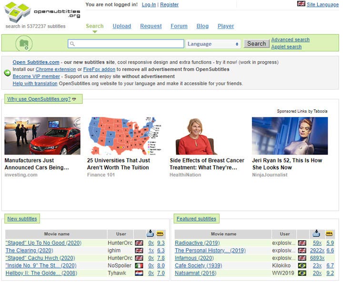
Task: Open the Upload tab
Action: 122,26
